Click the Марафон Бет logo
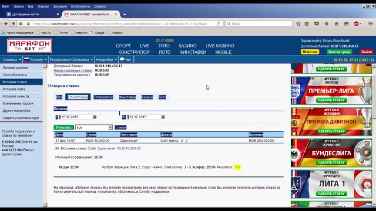Viewport: 376px width, 211px height. (x=30, y=46)
